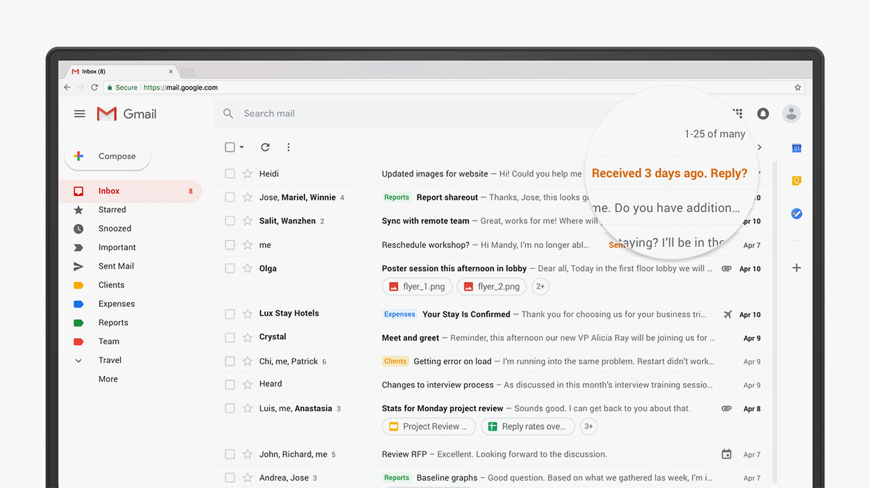
Task: Open Google Tasks from side panel
Action: coord(796,214)
